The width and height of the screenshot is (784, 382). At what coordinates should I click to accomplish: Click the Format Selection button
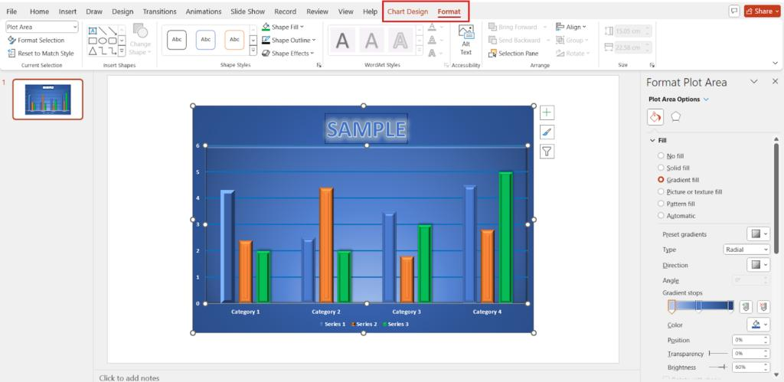point(36,40)
